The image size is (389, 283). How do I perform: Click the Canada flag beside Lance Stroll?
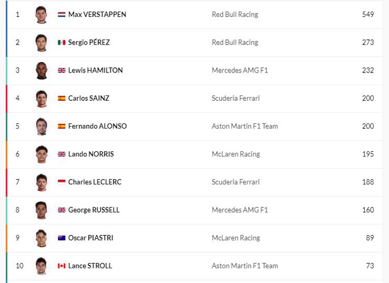(62, 266)
